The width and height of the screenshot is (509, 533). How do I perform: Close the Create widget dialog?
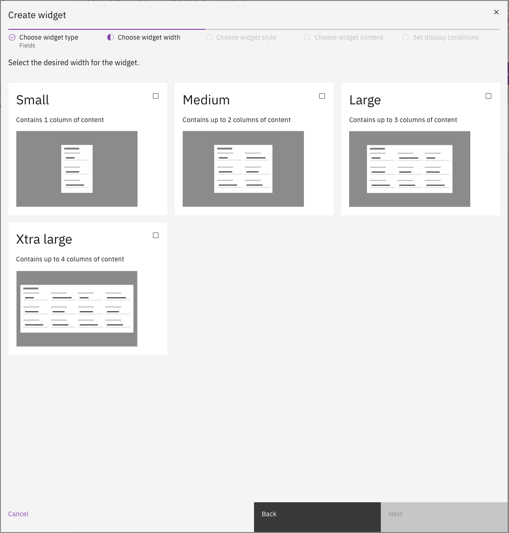click(496, 13)
